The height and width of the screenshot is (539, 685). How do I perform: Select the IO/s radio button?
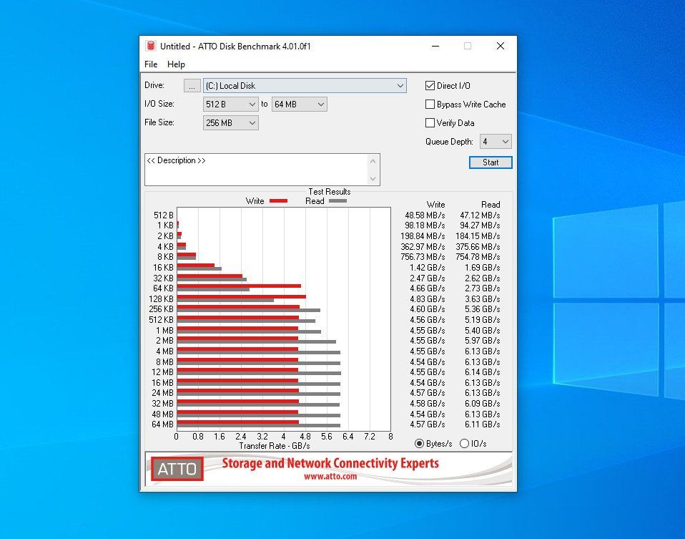(x=464, y=444)
